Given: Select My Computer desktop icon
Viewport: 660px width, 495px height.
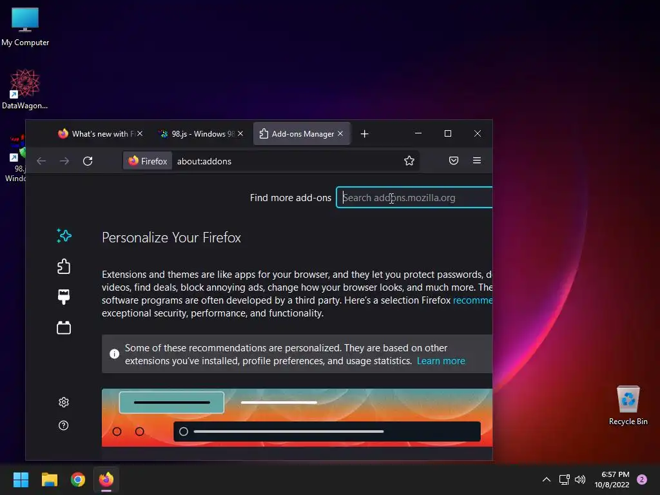Looking at the screenshot, I should (x=25, y=27).
